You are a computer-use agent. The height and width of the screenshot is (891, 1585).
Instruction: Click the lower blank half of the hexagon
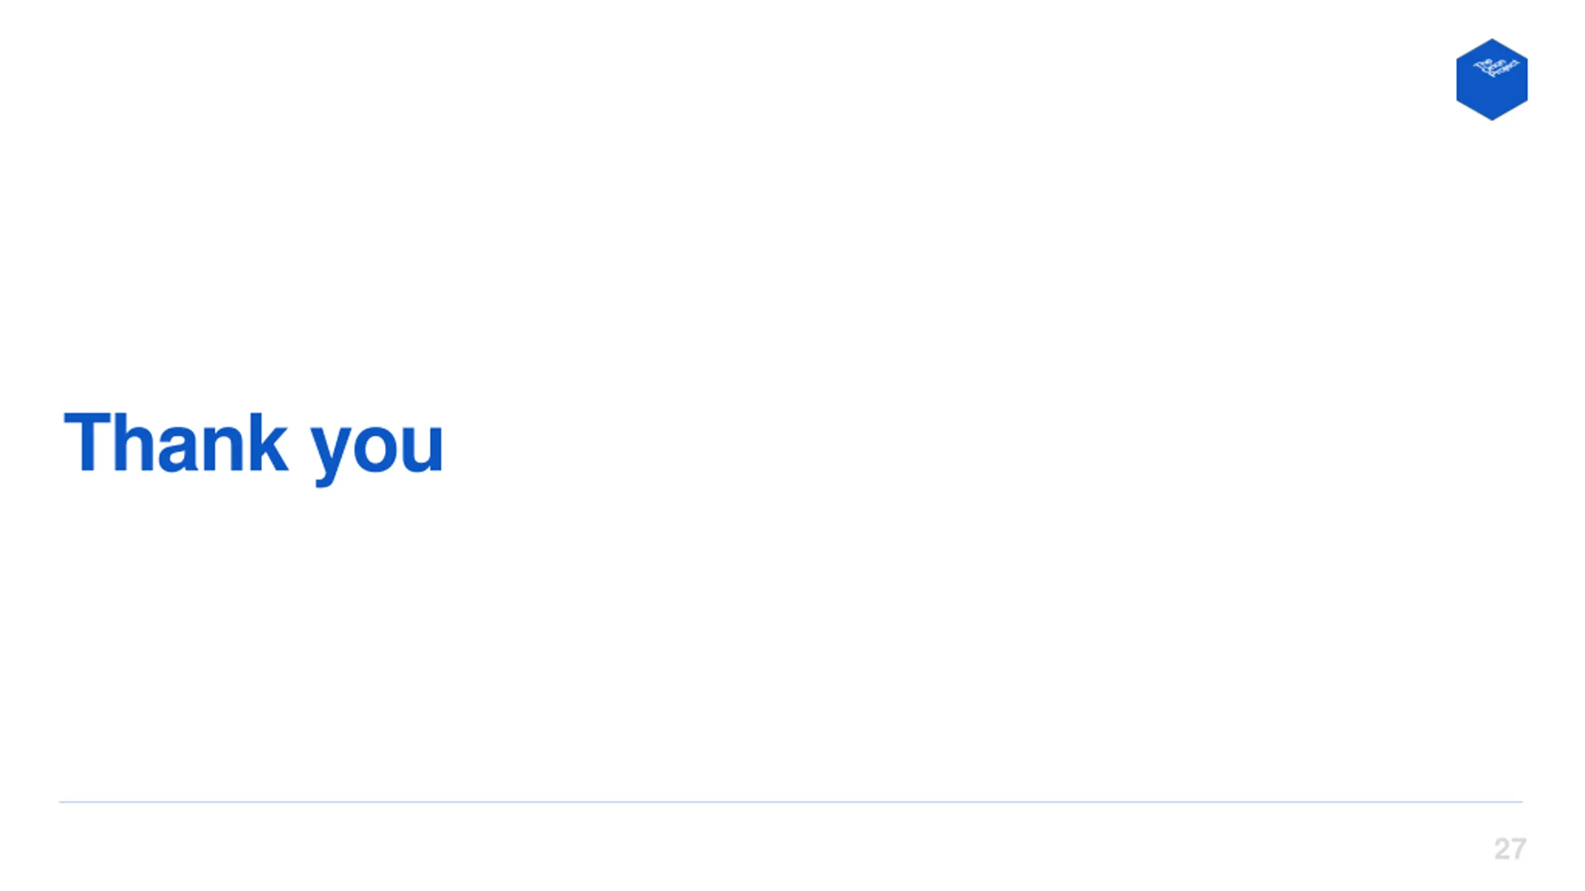click(x=1492, y=100)
